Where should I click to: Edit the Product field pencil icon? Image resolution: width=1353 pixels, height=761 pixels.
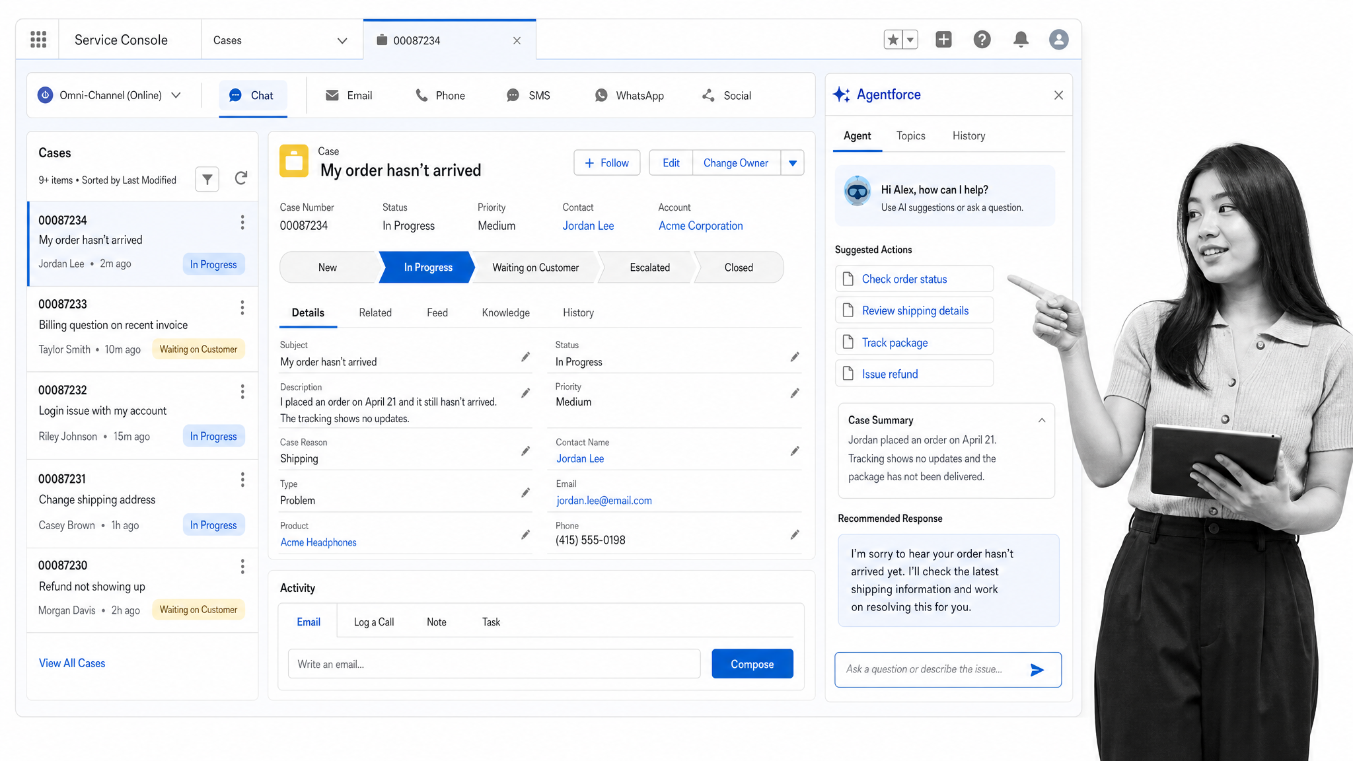pos(525,534)
